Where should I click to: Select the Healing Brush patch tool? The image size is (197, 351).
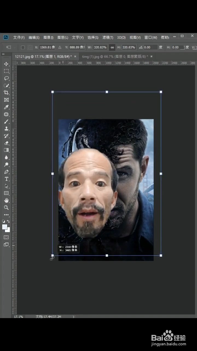point(6,114)
